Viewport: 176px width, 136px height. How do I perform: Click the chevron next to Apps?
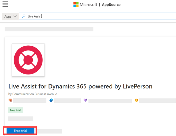tap(15, 16)
